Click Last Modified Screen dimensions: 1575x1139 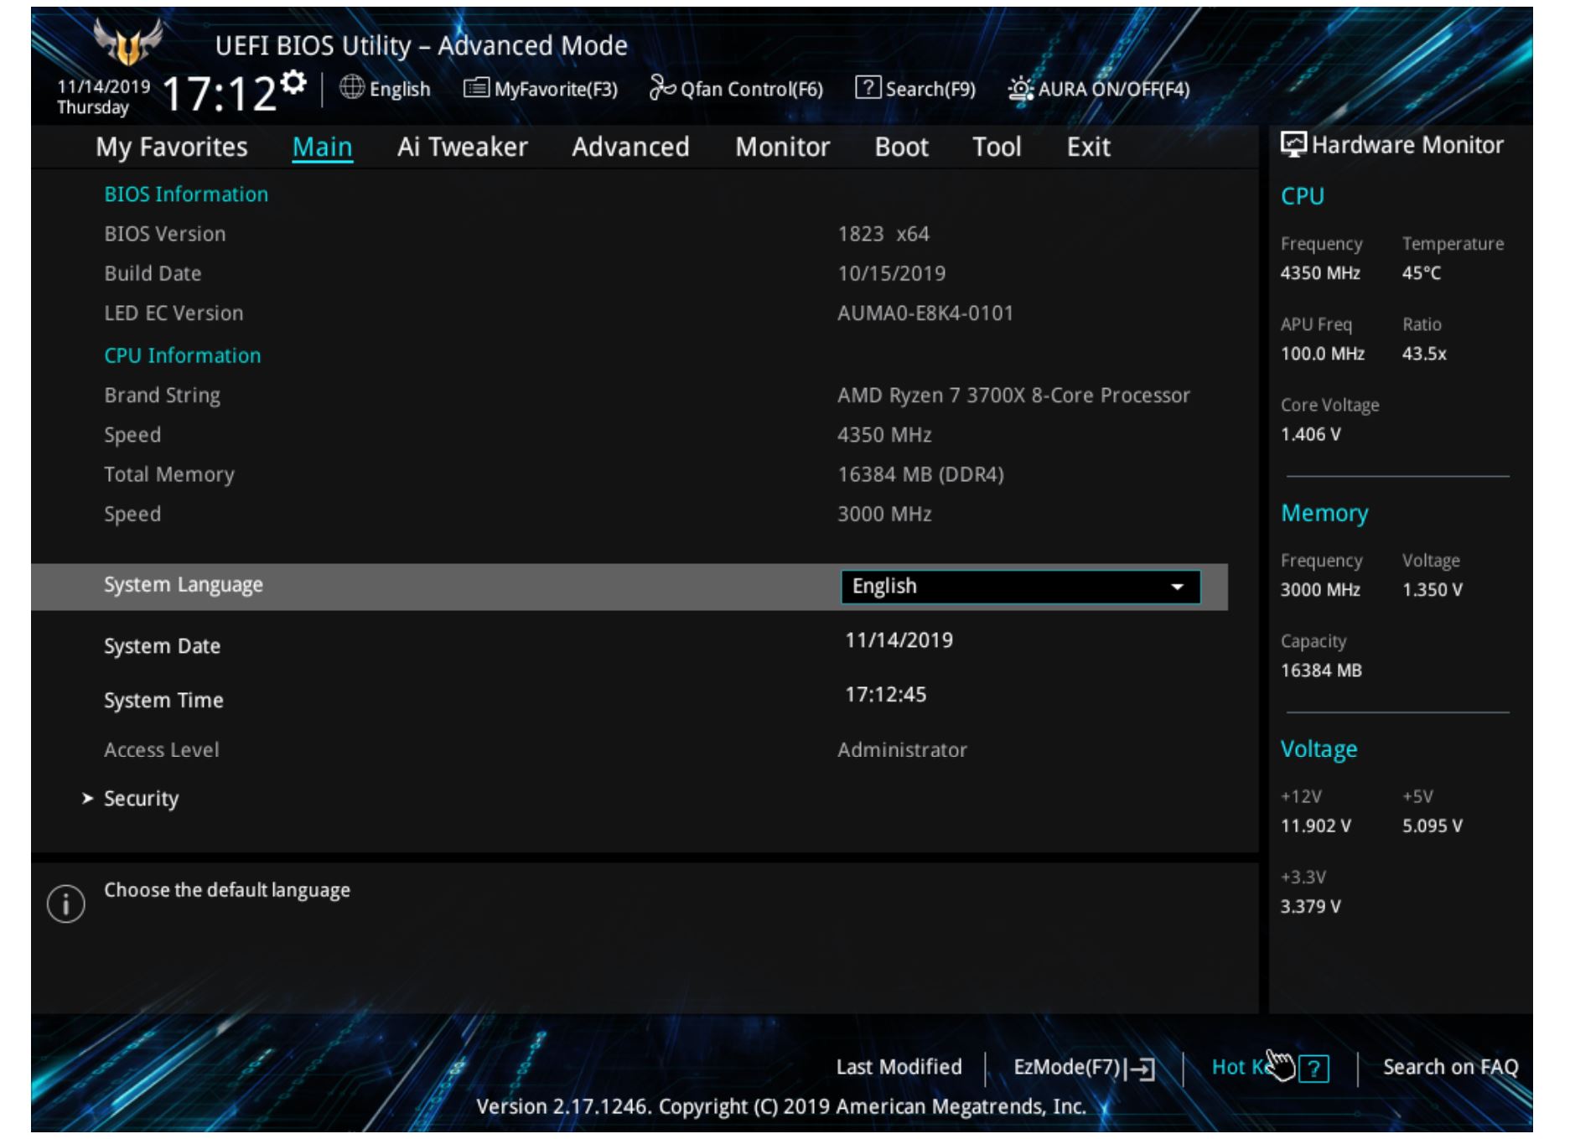899,1067
